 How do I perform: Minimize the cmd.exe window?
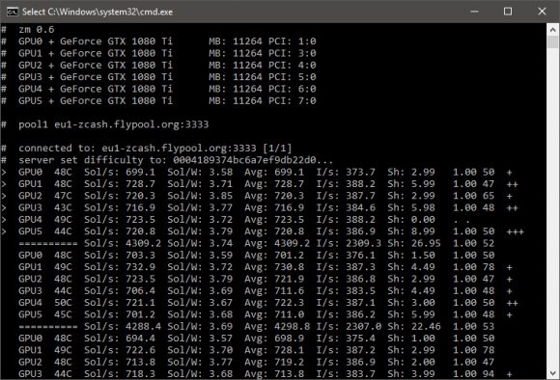[474, 12]
